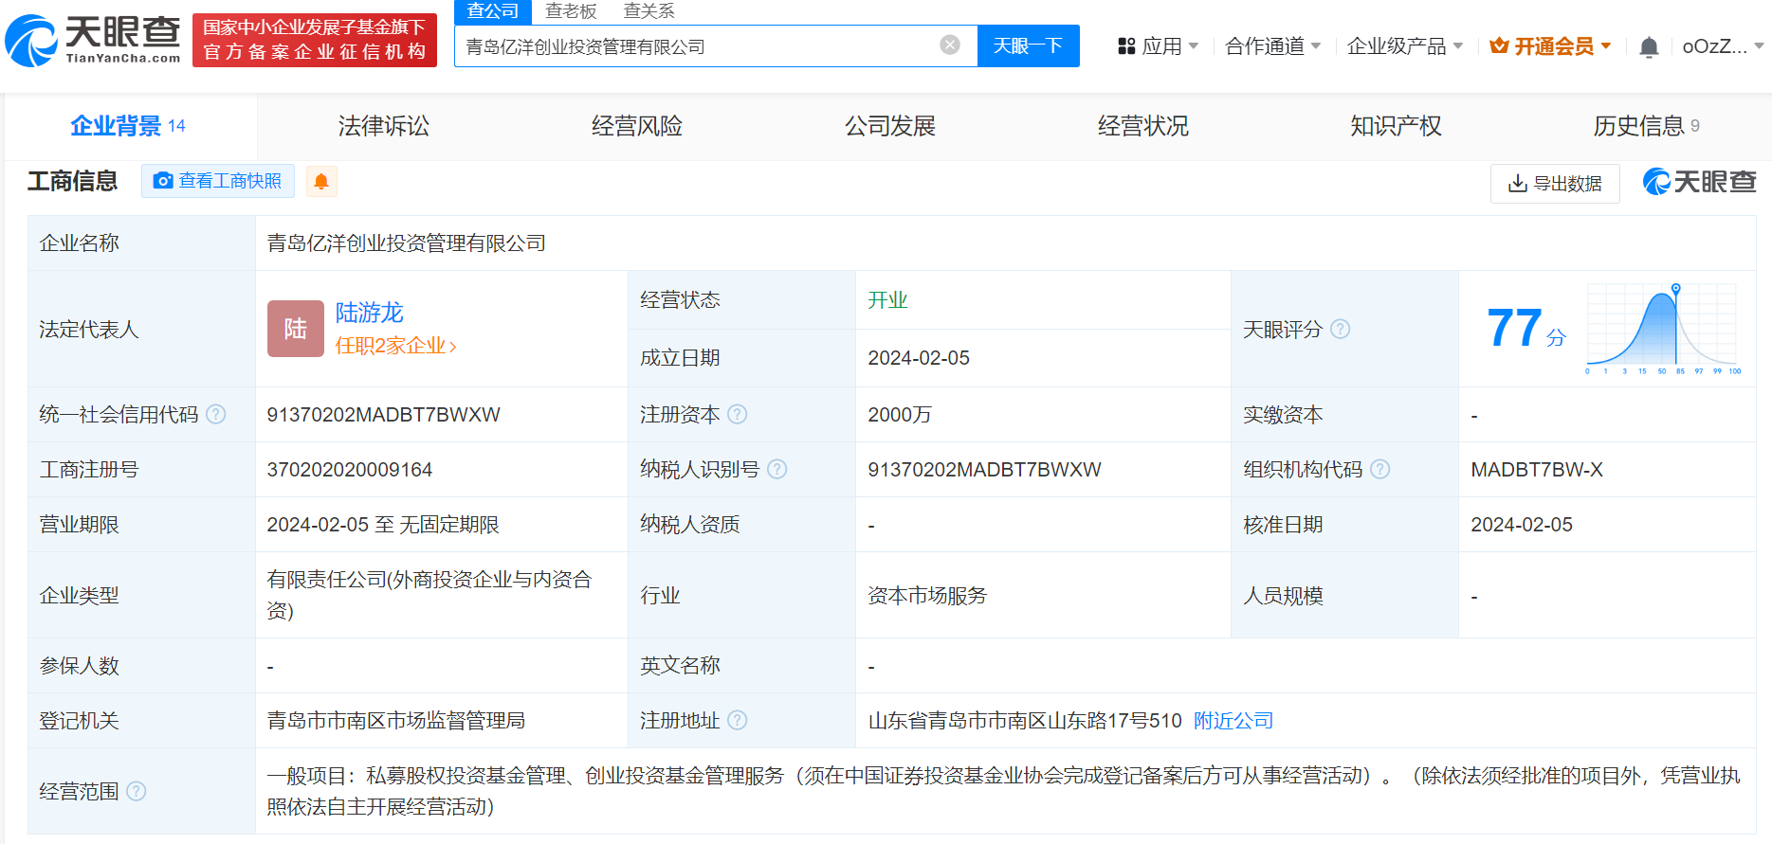Open notifications bell in top bar
The width and height of the screenshot is (1772, 844).
[1649, 46]
